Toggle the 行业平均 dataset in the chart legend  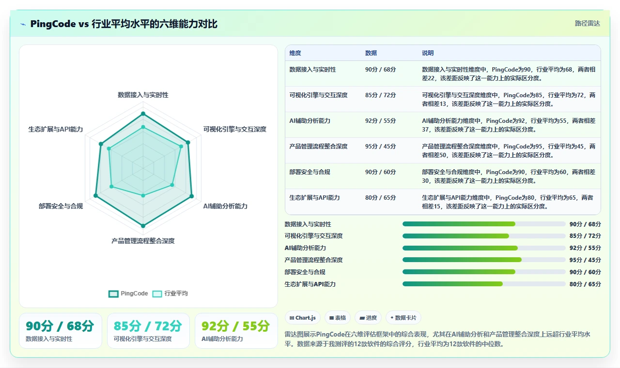[170, 294]
